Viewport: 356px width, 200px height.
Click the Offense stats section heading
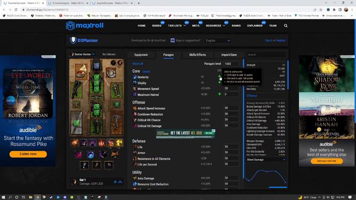252,96
